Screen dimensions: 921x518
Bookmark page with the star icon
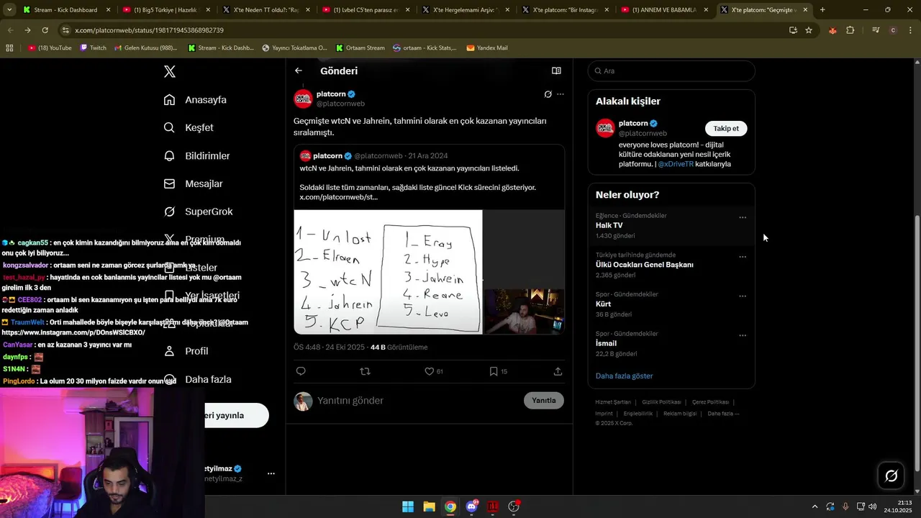(809, 30)
